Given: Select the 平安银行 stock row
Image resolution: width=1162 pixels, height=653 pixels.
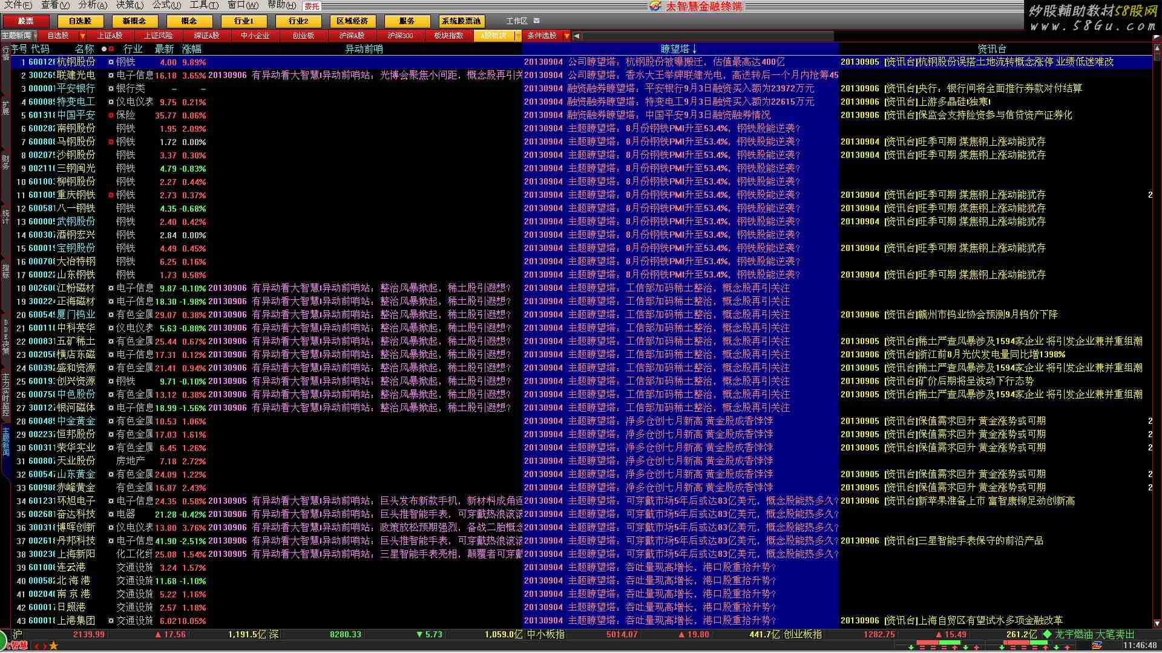Looking at the screenshot, I should (582, 88).
